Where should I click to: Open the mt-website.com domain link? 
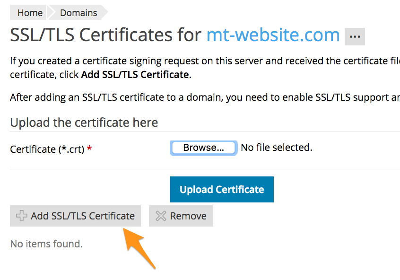click(x=273, y=35)
